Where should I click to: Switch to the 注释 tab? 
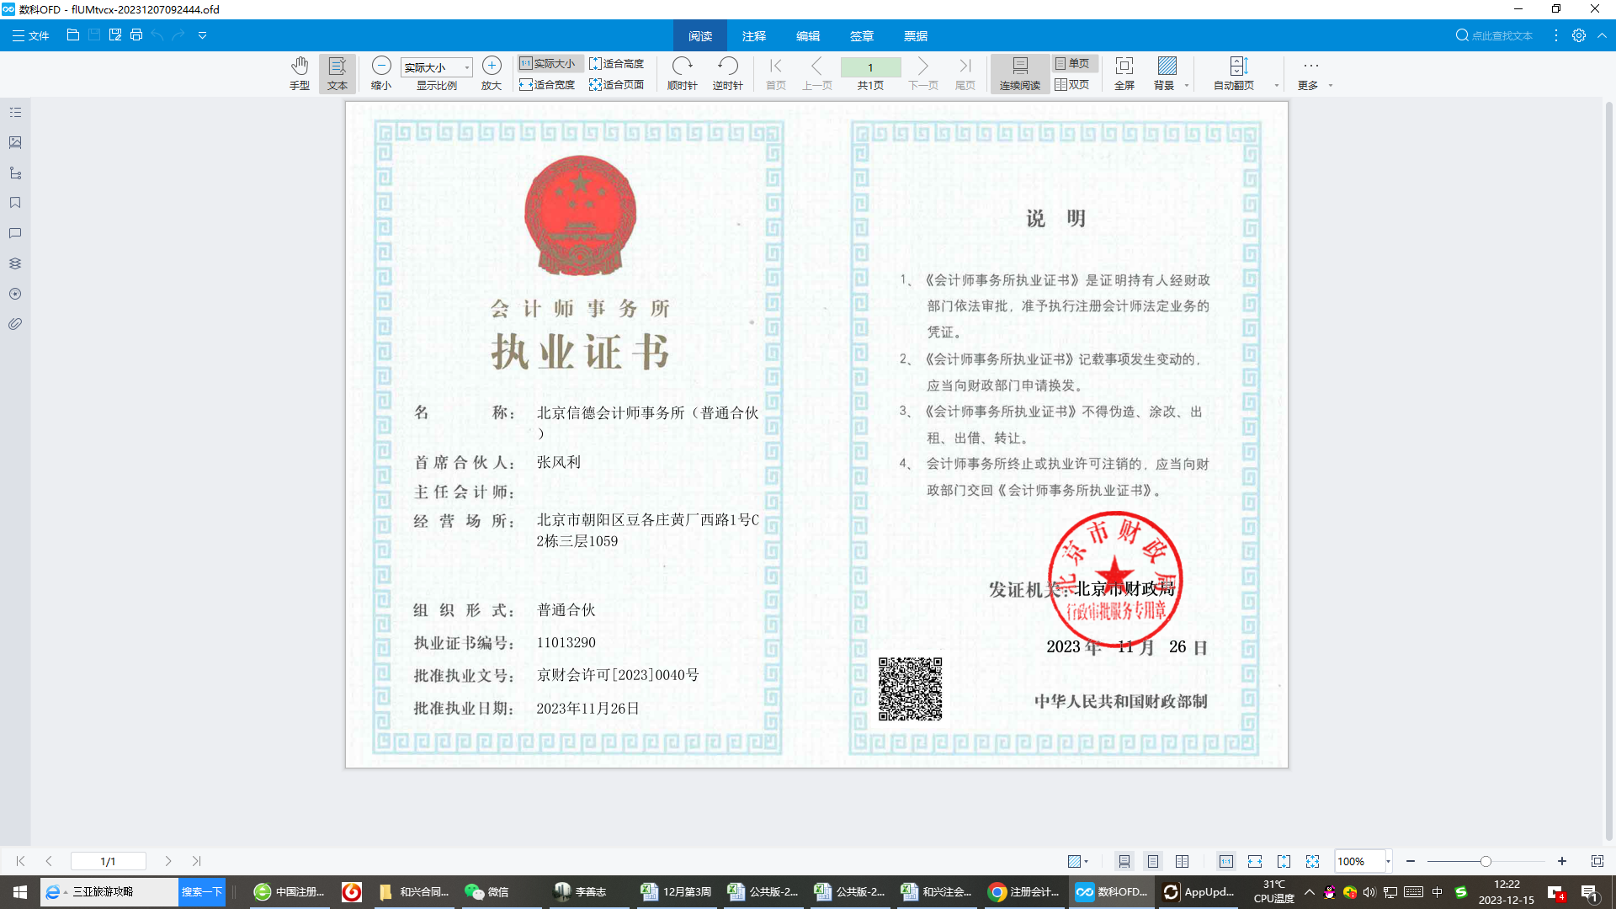pyautogui.click(x=753, y=36)
